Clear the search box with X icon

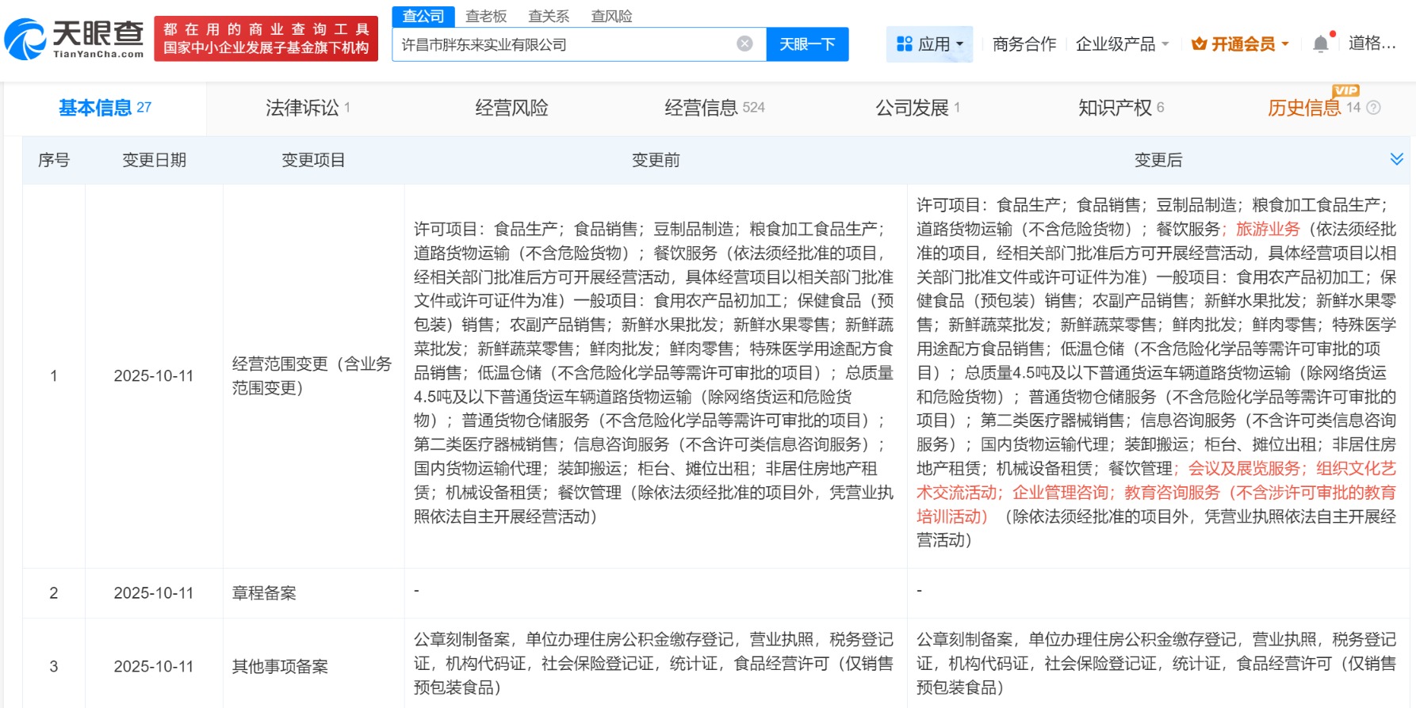pos(744,44)
